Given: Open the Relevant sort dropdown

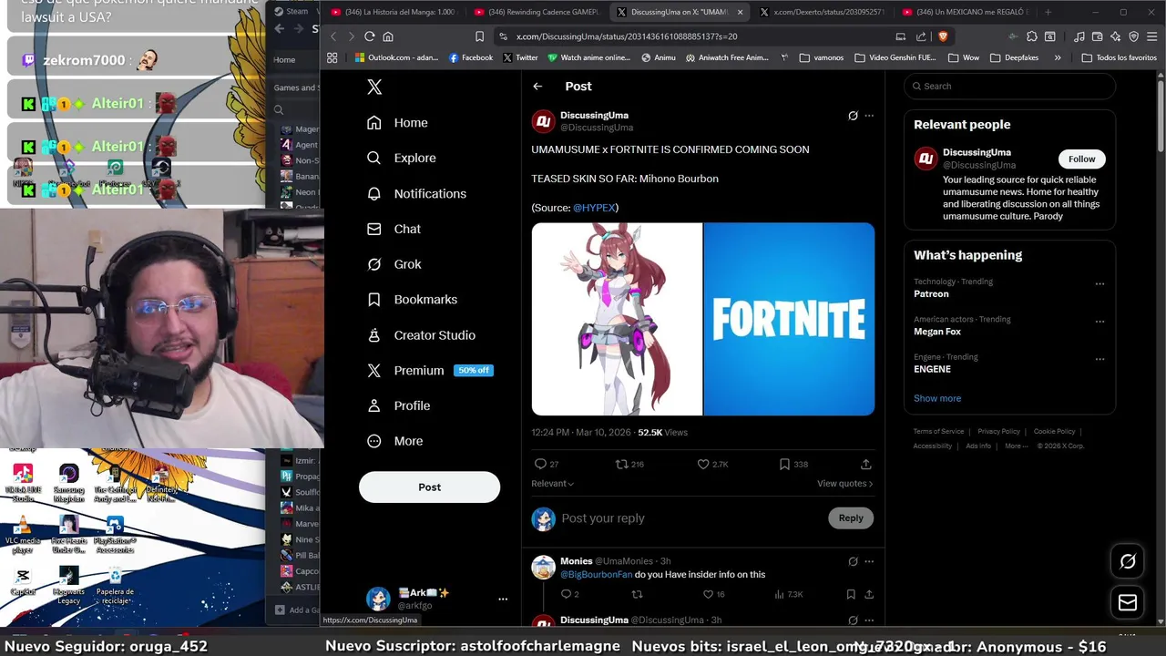Looking at the screenshot, I should pyautogui.click(x=553, y=484).
